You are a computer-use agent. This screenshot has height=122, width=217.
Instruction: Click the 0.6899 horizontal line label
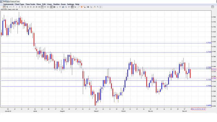point(209,105)
